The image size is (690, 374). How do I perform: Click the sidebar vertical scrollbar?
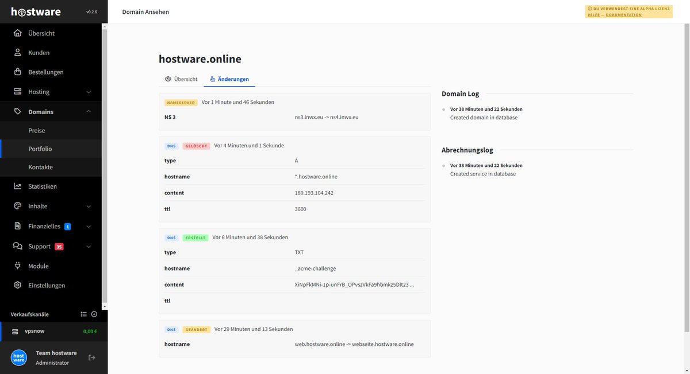[105, 165]
